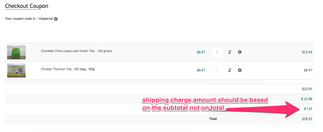Screen dimensions: 323x132
Task: Select the $-11.96 discount amount
Action: coord(306,99)
